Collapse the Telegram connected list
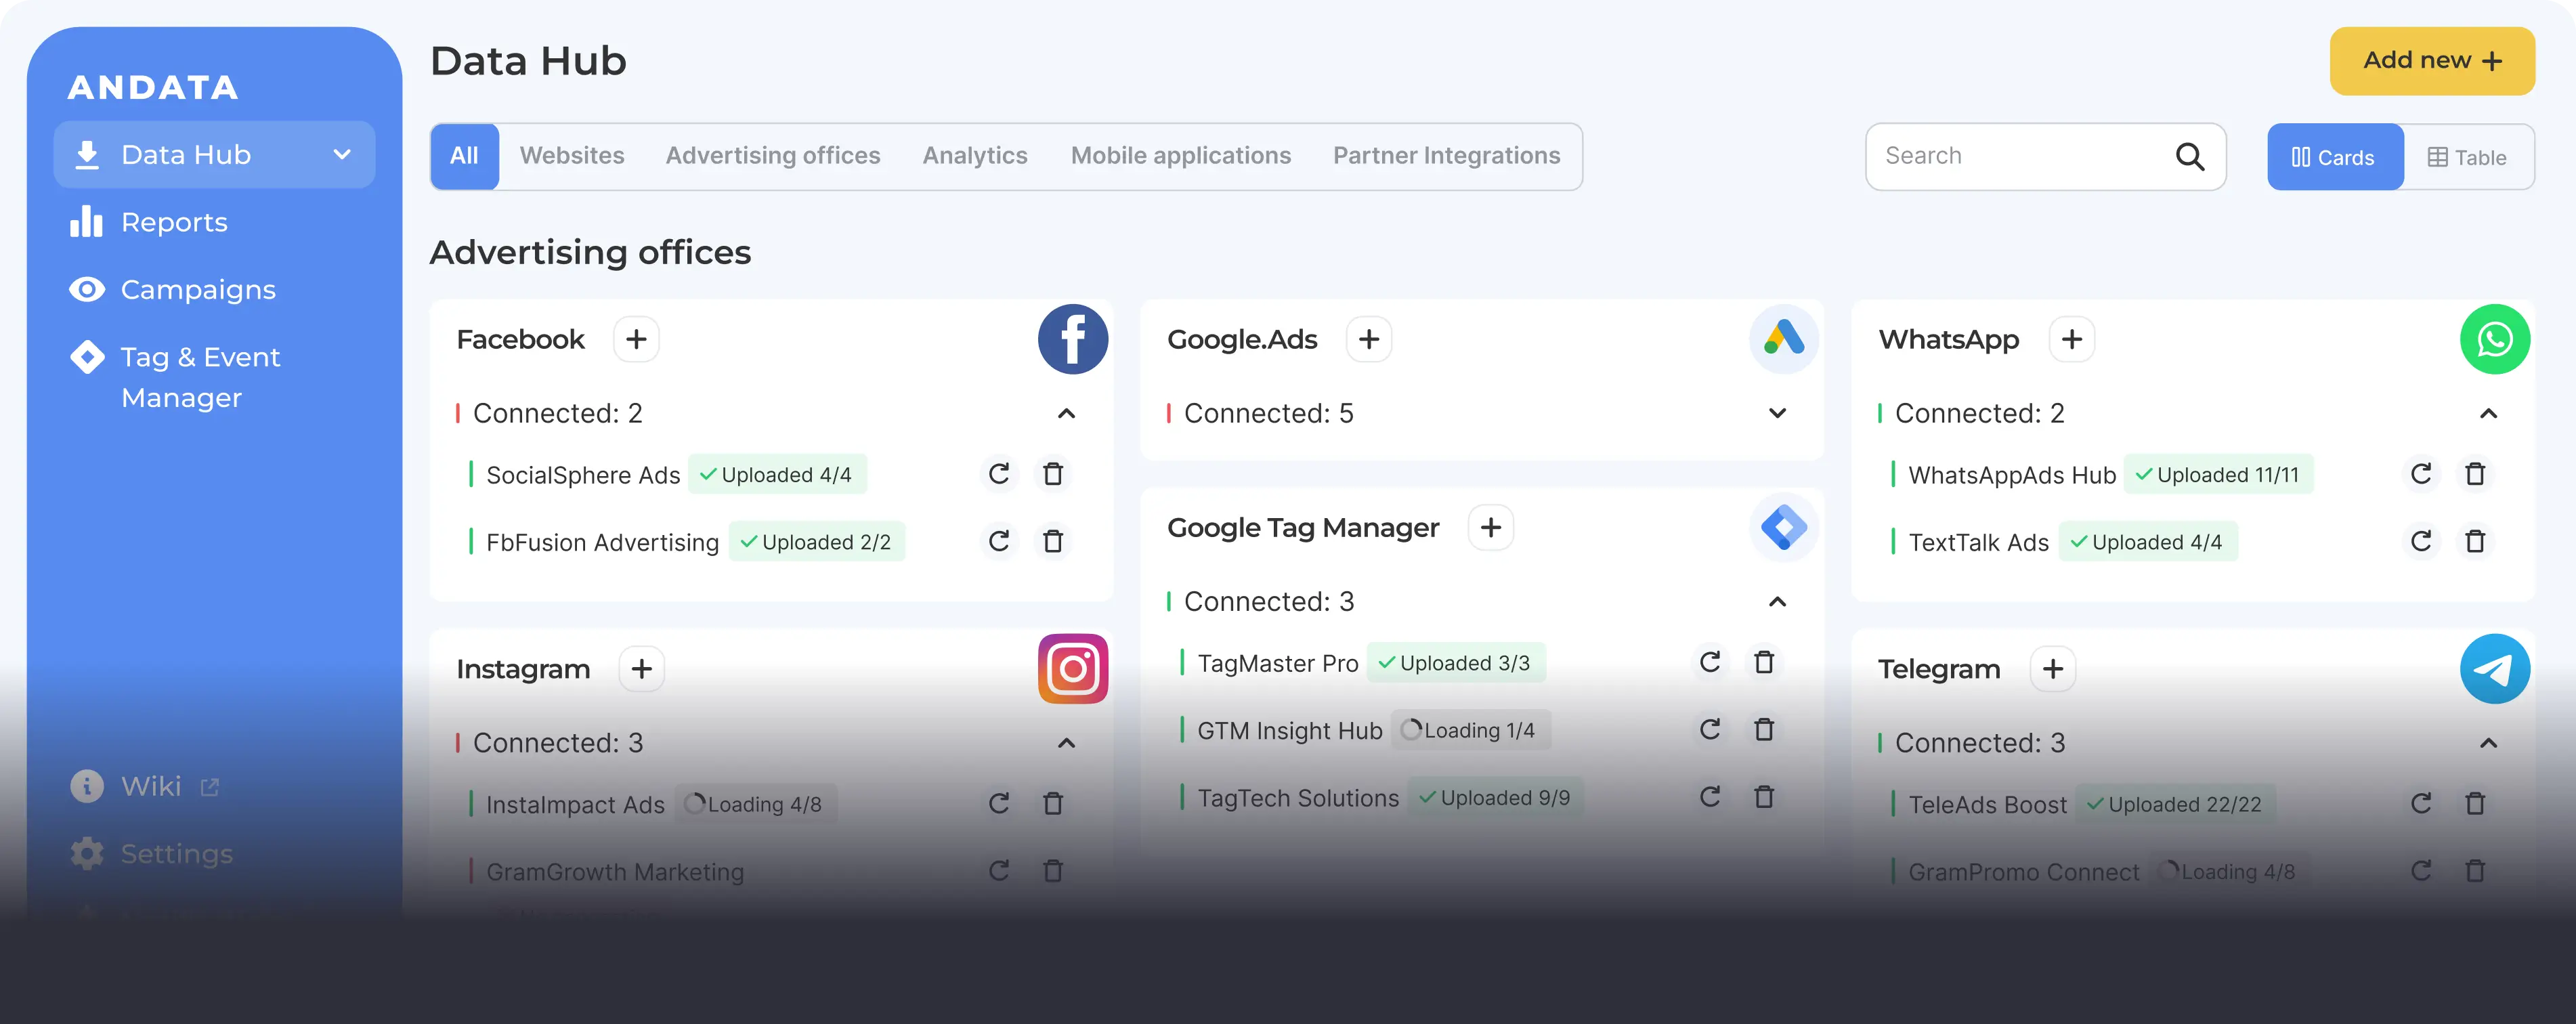The height and width of the screenshot is (1024, 2576). (x=2488, y=742)
